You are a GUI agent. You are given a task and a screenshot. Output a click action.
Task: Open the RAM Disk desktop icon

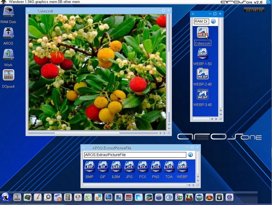pos(8,12)
